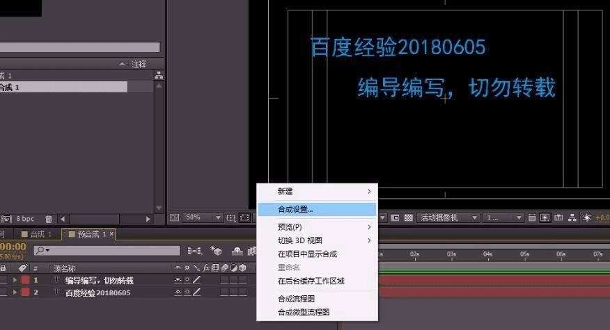Select 在项目中显示合成 menu entry
This screenshot has height=330, width=610.
(317, 254)
